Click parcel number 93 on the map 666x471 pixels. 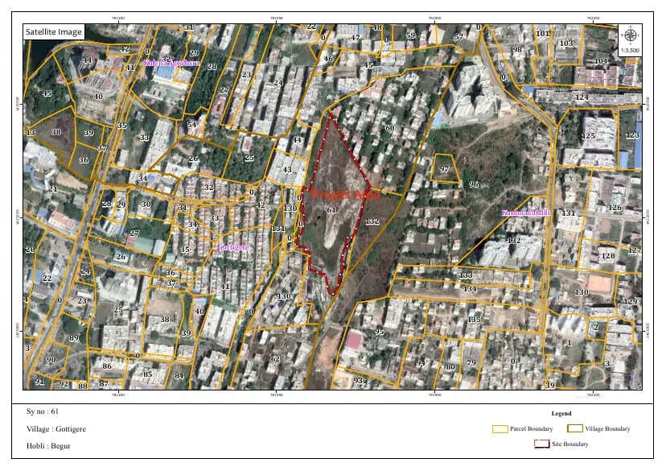pos(358,381)
